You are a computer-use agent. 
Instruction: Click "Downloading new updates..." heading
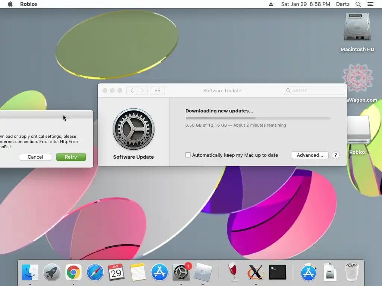tap(219, 111)
